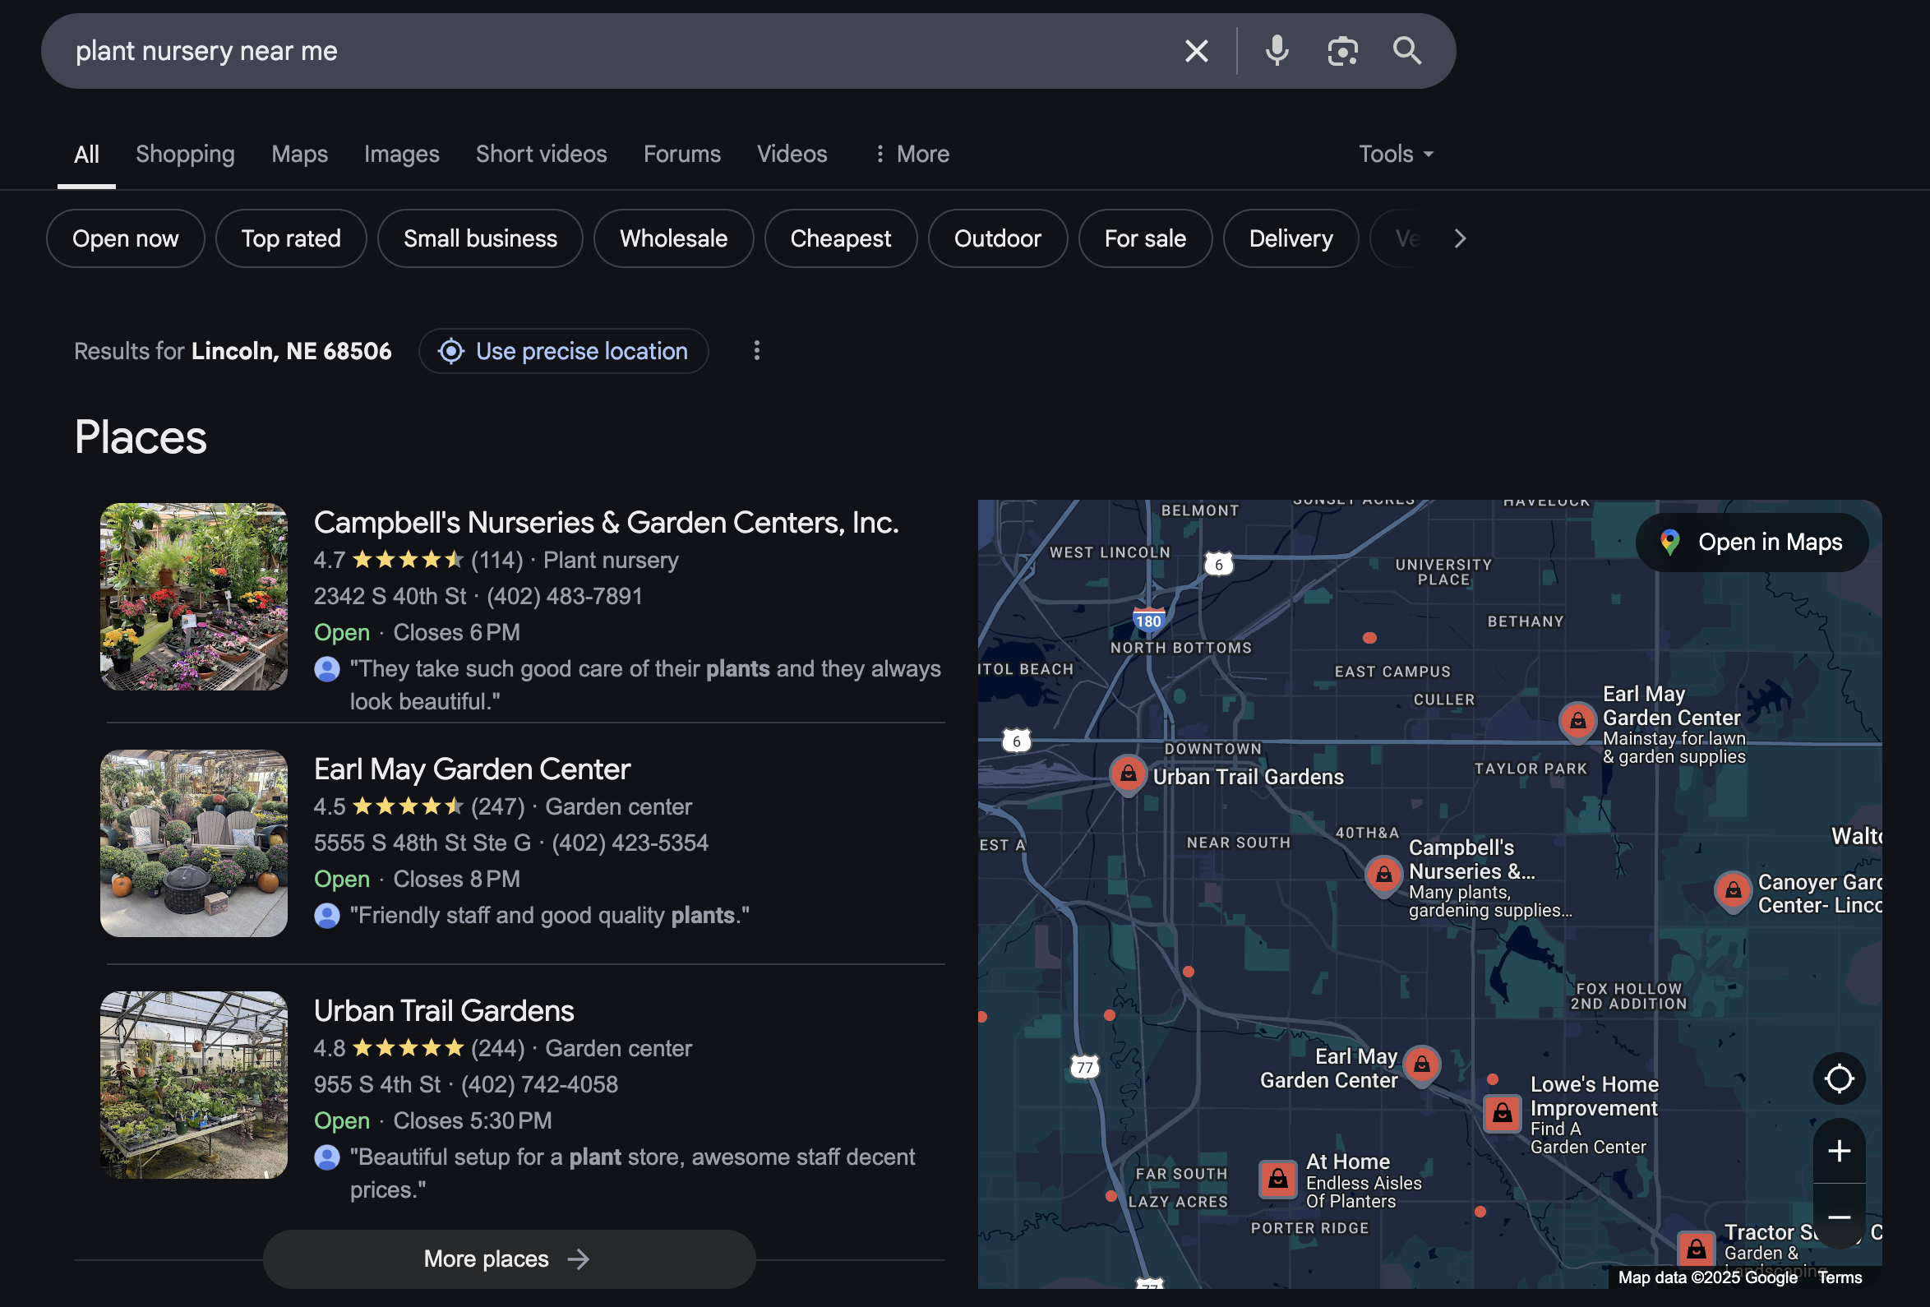
Task: Open Earl May Garden Center listing title
Action: 472,769
